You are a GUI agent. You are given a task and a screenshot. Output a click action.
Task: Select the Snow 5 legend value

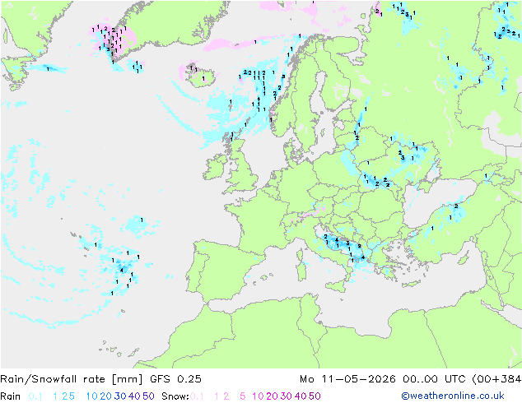pos(243,396)
